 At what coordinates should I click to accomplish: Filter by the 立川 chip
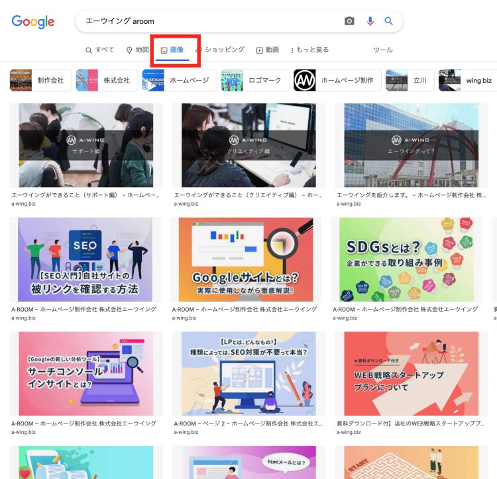tap(410, 80)
